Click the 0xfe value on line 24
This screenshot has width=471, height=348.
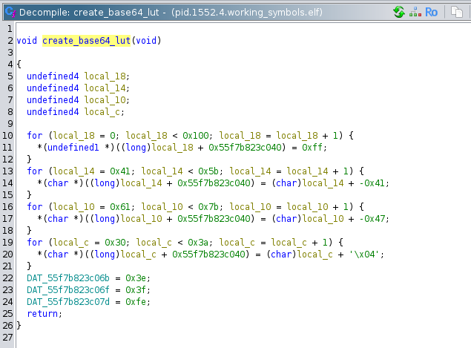click(136, 302)
